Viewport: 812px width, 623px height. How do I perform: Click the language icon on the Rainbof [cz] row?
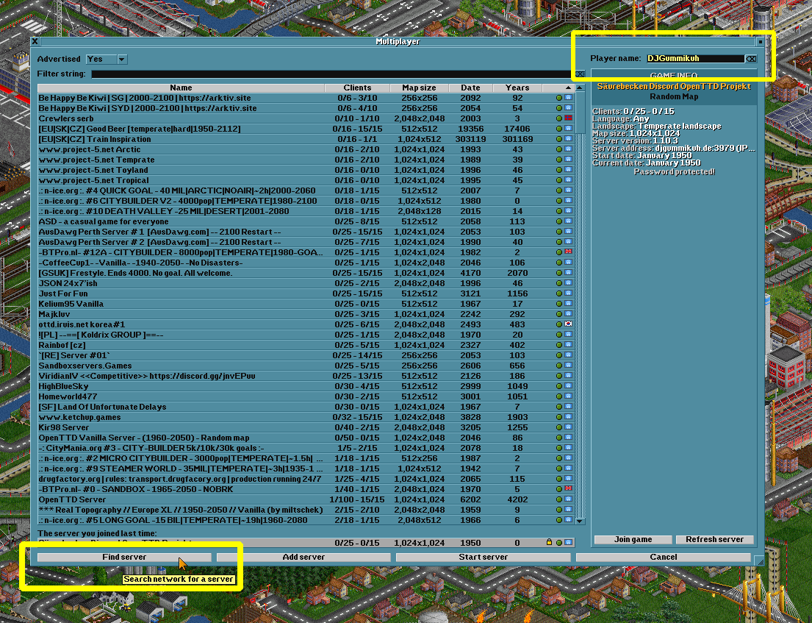pyautogui.click(x=568, y=345)
